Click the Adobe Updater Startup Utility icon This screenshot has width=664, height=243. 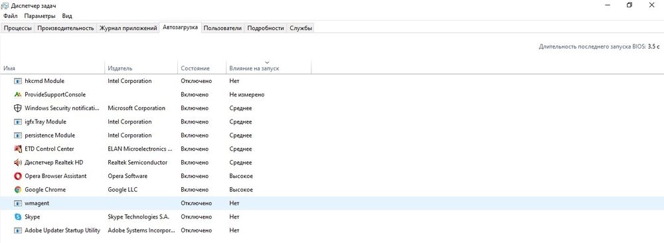pos(18,230)
